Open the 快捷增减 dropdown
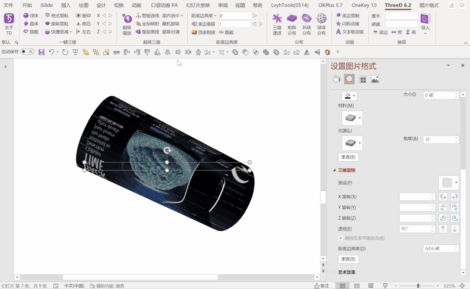 coord(58,31)
